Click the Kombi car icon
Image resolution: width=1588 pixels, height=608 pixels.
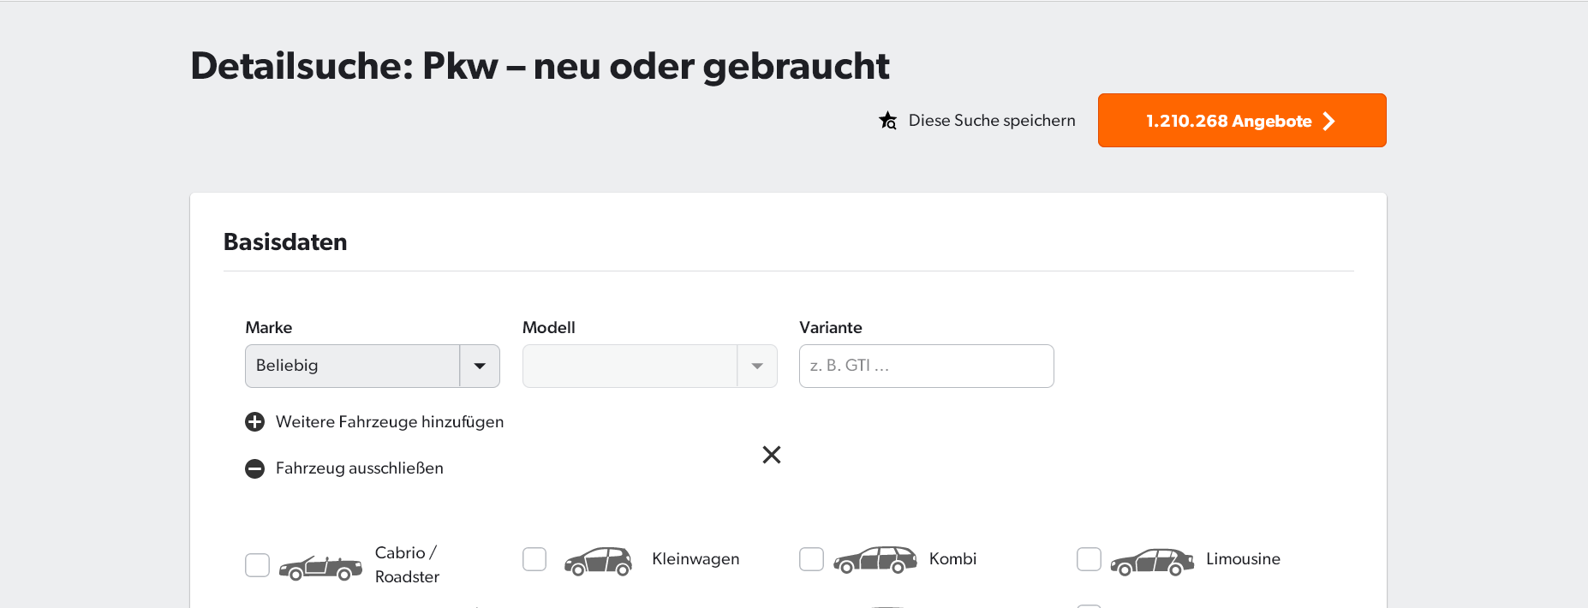[875, 560]
